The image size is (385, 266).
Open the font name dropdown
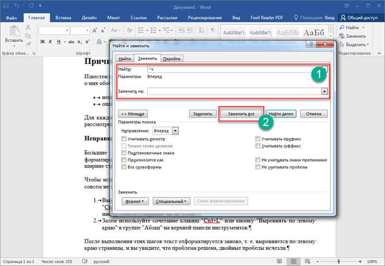coord(67,31)
